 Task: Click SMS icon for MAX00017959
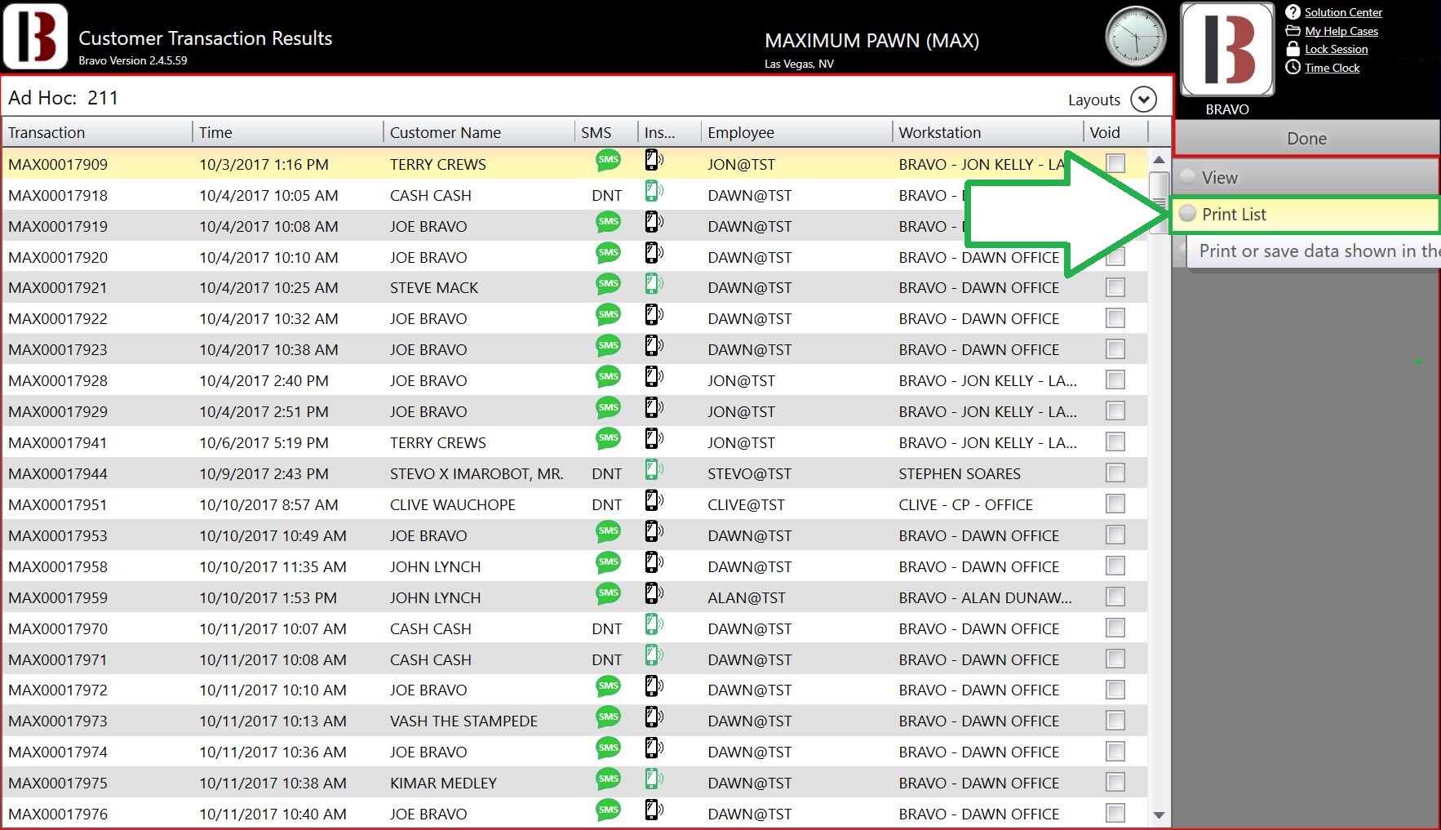[x=608, y=593]
